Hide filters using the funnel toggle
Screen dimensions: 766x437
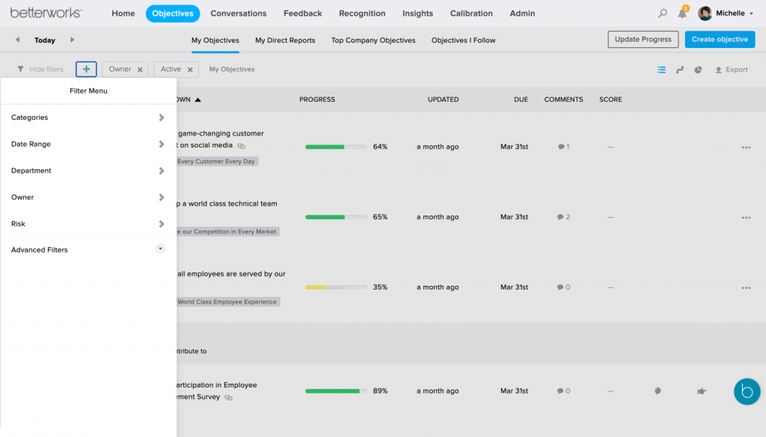pyautogui.click(x=39, y=69)
